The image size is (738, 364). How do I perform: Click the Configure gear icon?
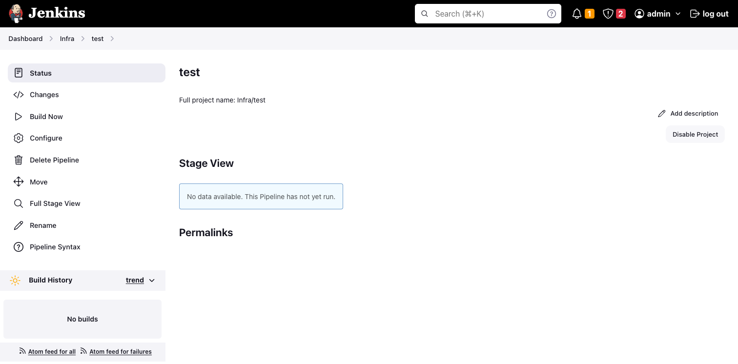pyautogui.click(x=19, y=138)
